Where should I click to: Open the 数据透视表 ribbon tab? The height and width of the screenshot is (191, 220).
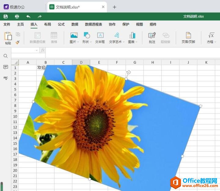tap(94, 24)
